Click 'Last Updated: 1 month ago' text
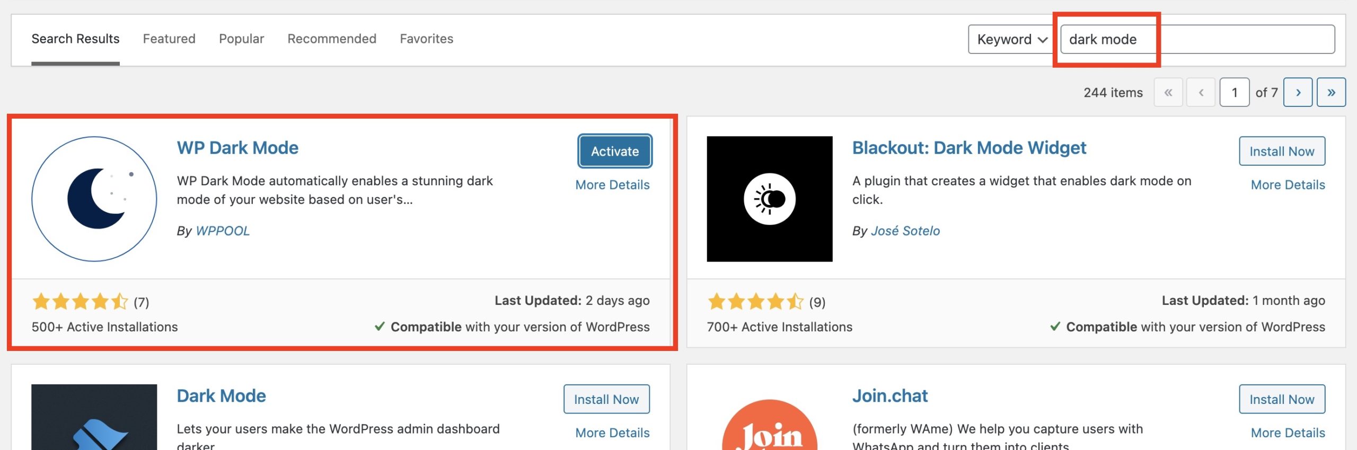The height and width of the screenshot is (450, 1357). pyautogui.click(x=1244, y=301)
